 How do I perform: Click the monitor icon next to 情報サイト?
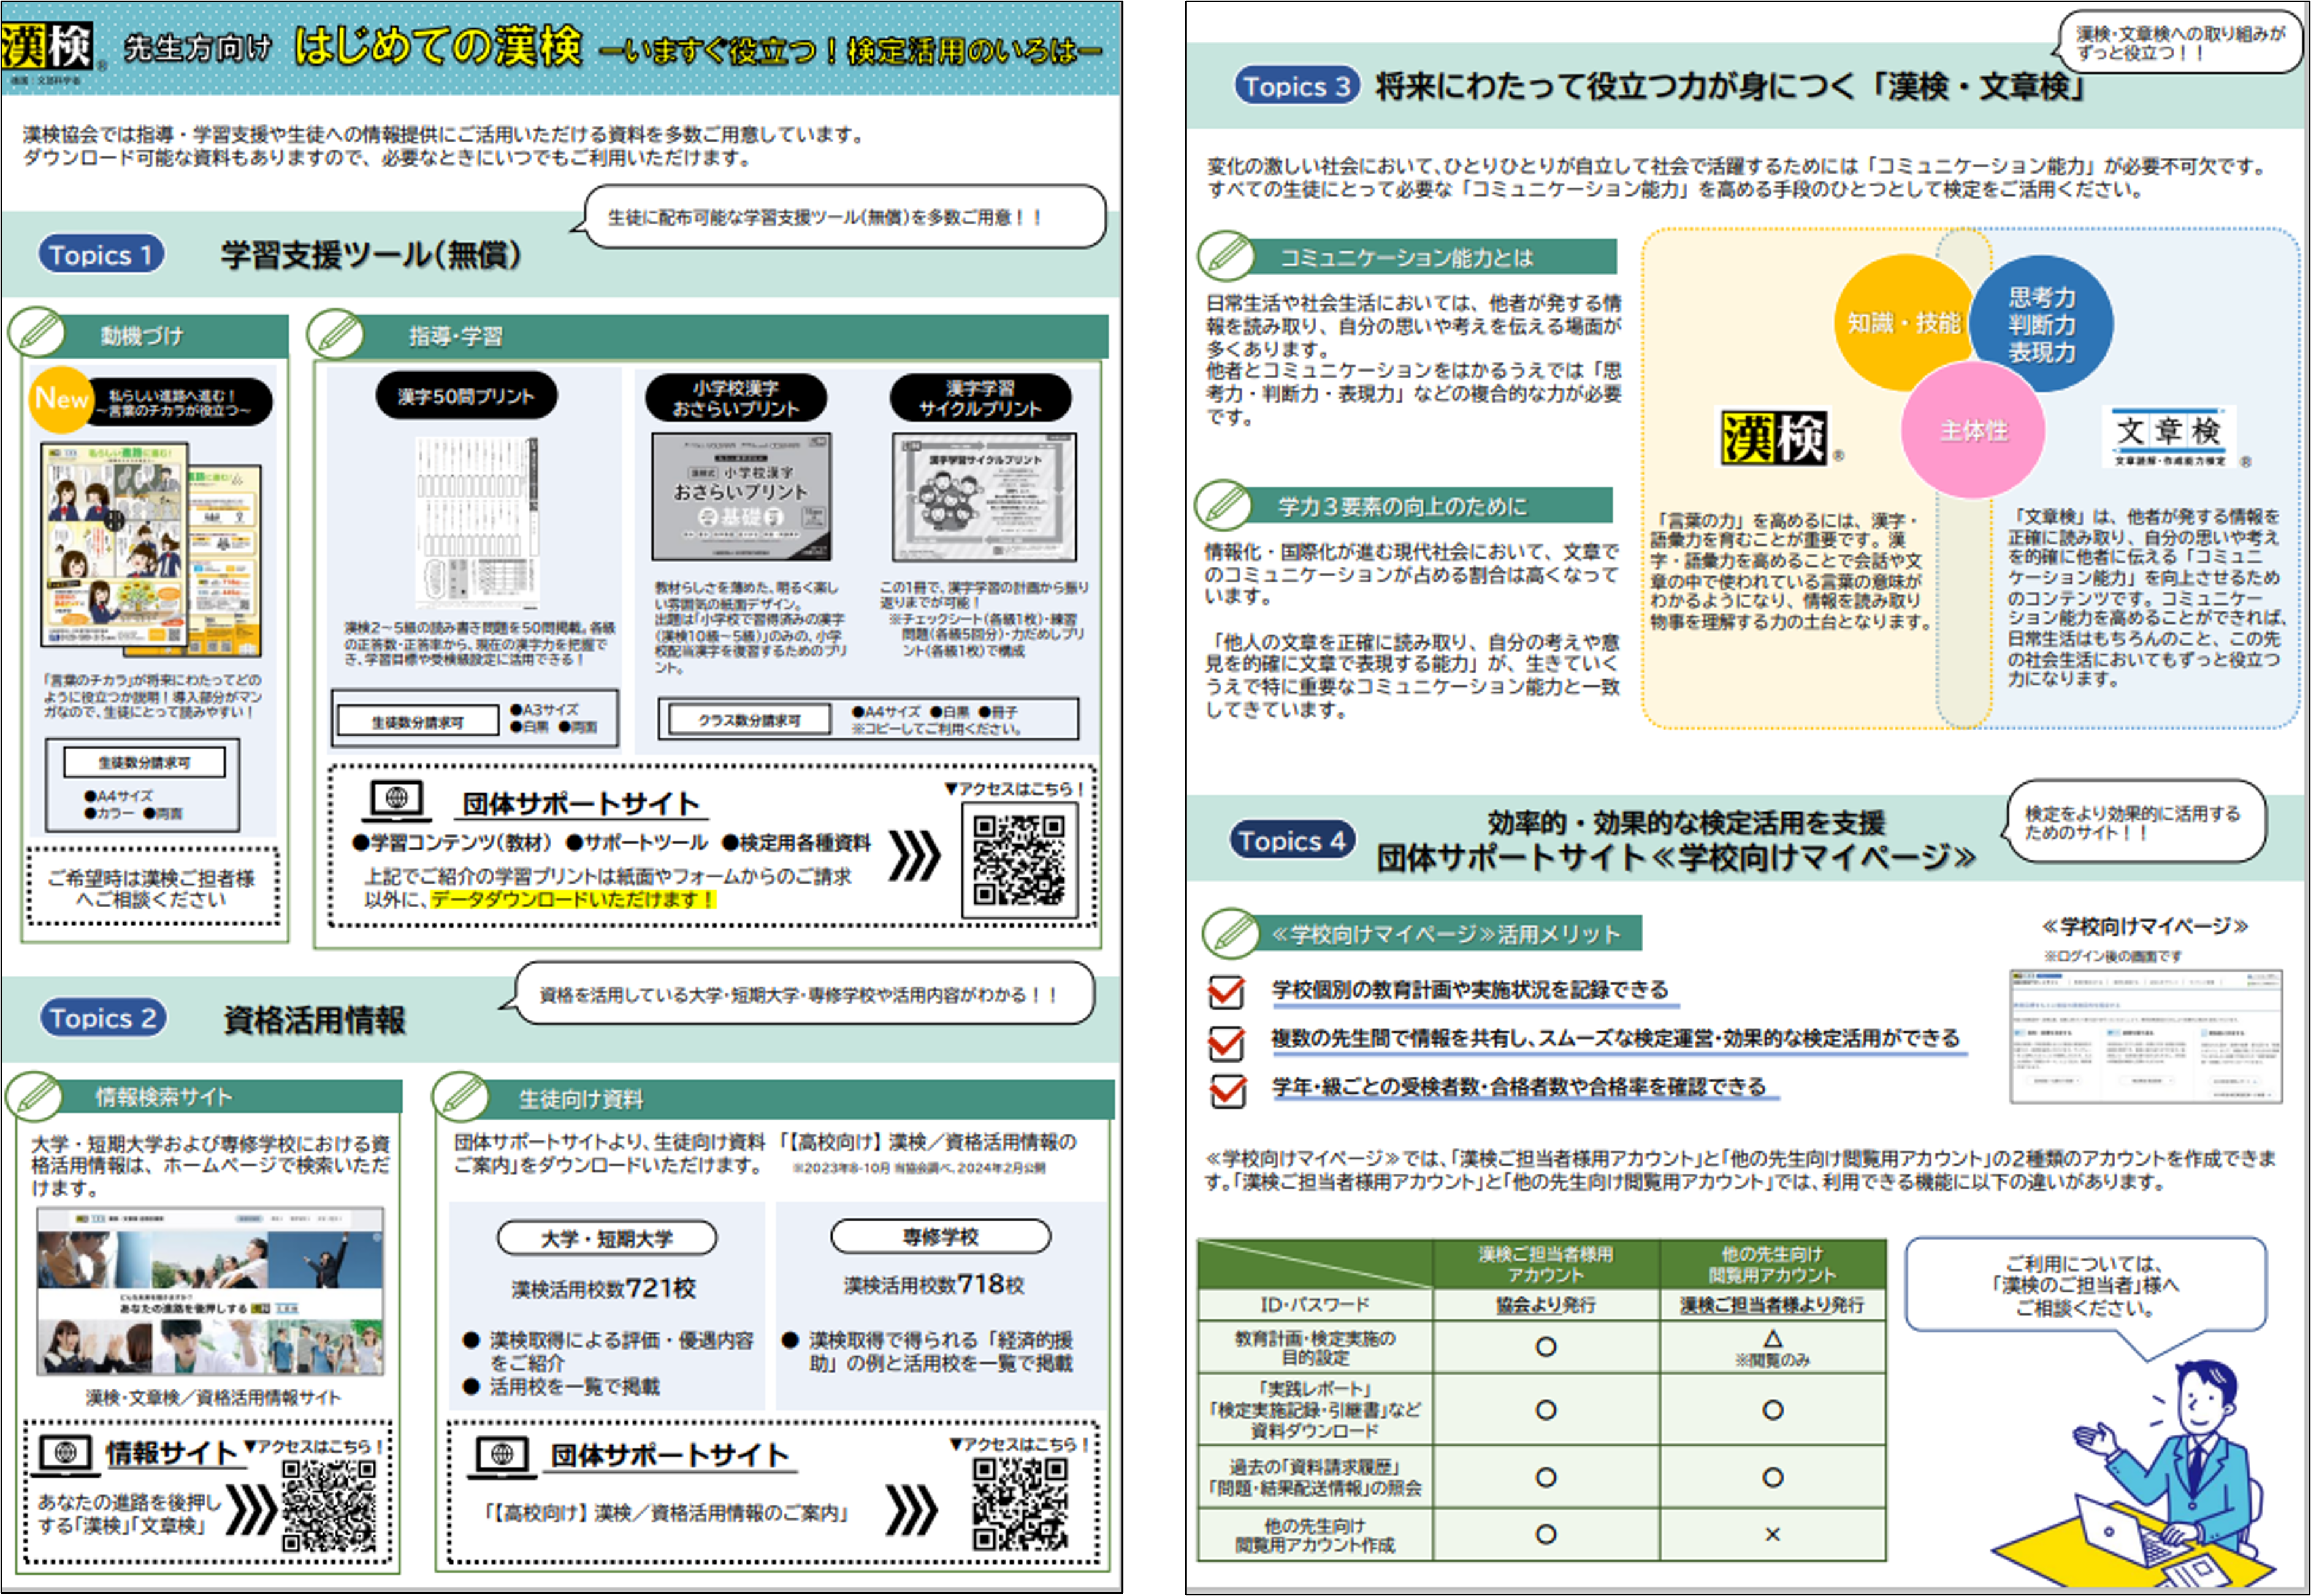pos(66,1455)
